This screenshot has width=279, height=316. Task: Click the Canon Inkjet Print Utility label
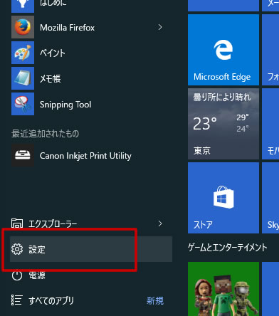(85, 156)
